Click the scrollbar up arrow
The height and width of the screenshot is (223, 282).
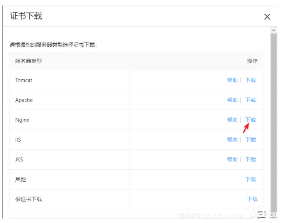273,31
